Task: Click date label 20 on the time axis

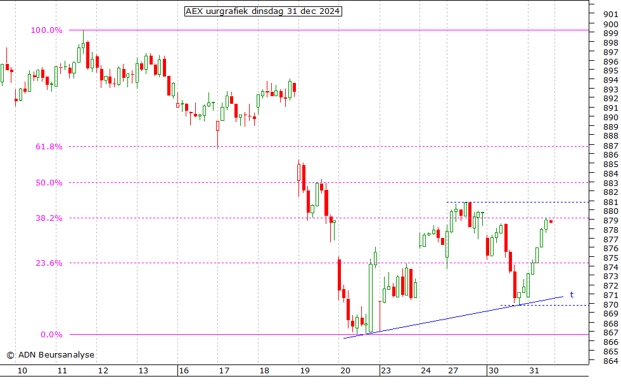Action: point(345,371)
